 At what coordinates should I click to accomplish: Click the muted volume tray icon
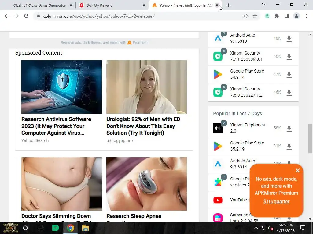[271, 228]
